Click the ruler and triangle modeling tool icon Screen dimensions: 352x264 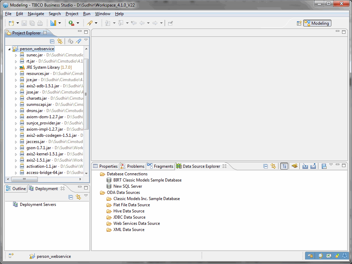click(53, 23)
